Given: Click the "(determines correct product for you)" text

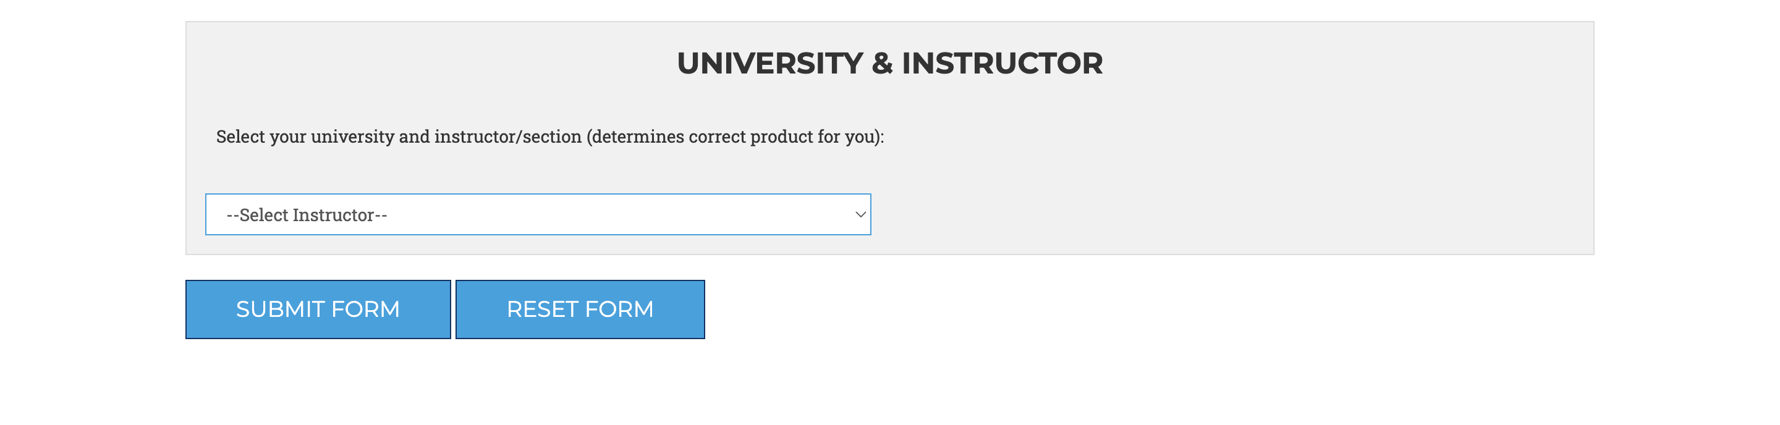Looking at the screenshot, I should (735, 137).
